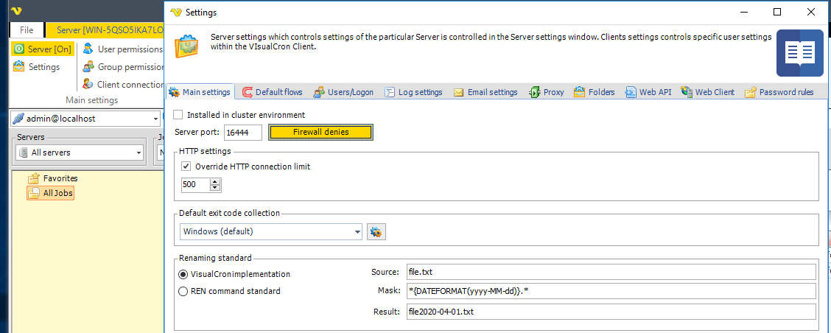
Task: Switch to the Proxy tab
Action: 547,92
